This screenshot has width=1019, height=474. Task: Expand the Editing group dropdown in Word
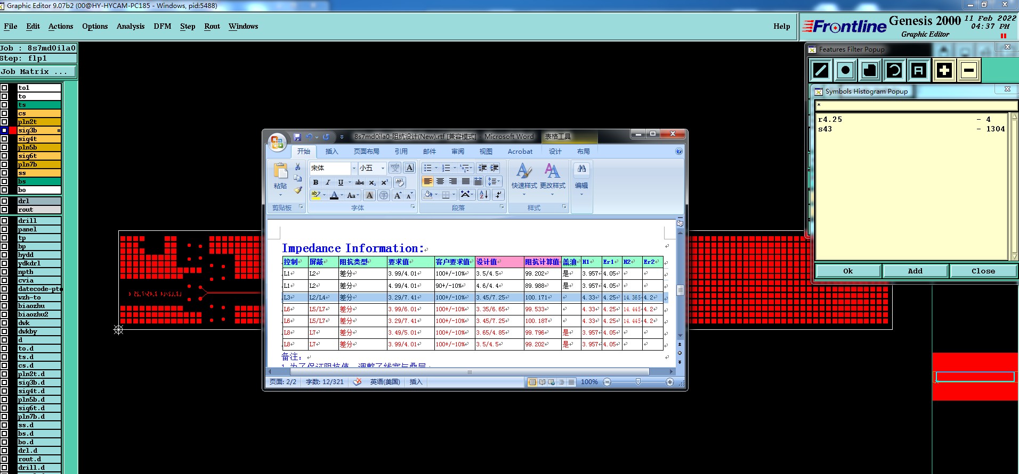tap(581, 180)
